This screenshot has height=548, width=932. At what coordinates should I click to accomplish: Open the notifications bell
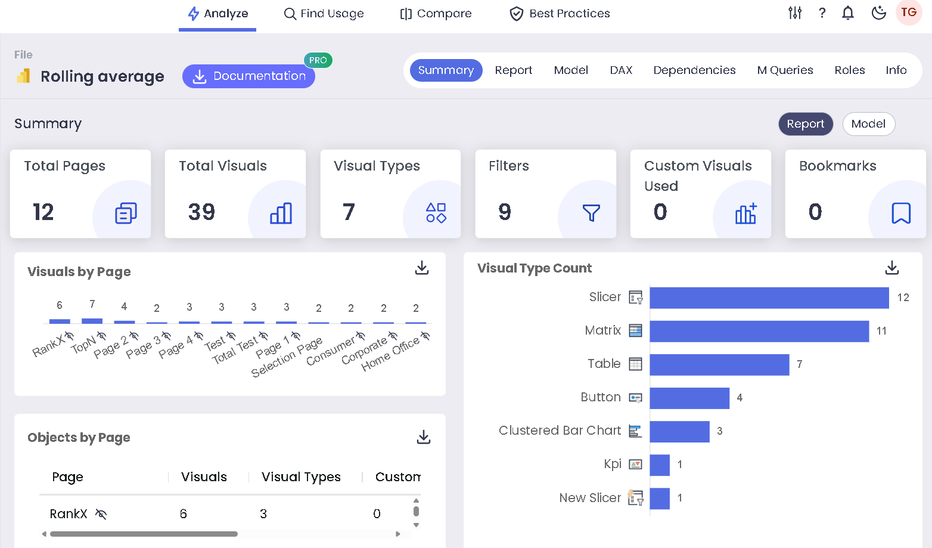pos(847,13)
